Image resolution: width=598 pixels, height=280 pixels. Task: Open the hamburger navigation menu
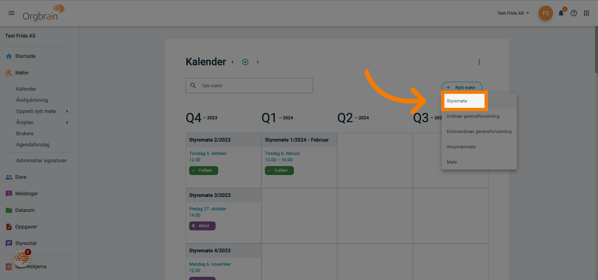point(11,13)
